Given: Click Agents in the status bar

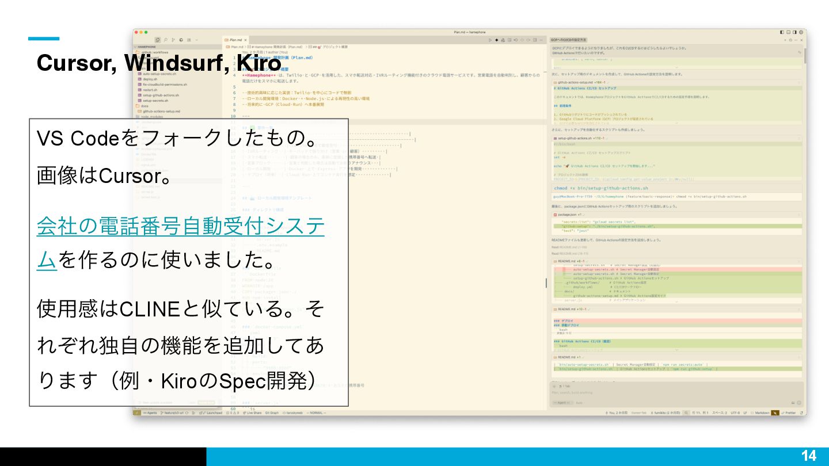Looking at the screenshot, I should (150, 412).
